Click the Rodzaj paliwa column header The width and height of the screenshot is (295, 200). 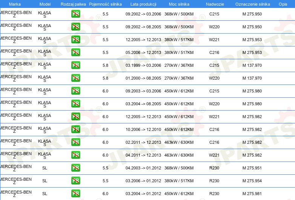[73, 4]
